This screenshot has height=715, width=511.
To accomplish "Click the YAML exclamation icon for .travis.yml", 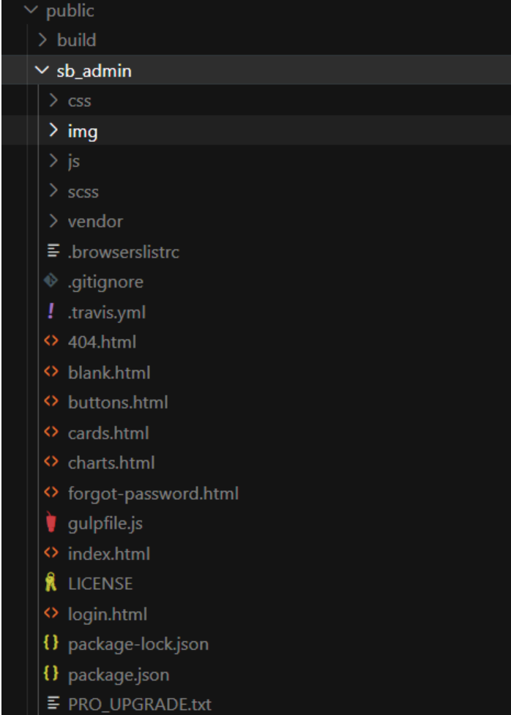I will (51, 312).
